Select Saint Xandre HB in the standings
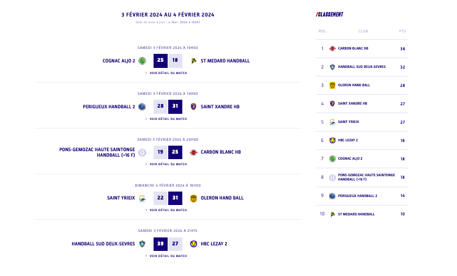The height and width of the screenshot is (276, 457). (x=352, y=103)
